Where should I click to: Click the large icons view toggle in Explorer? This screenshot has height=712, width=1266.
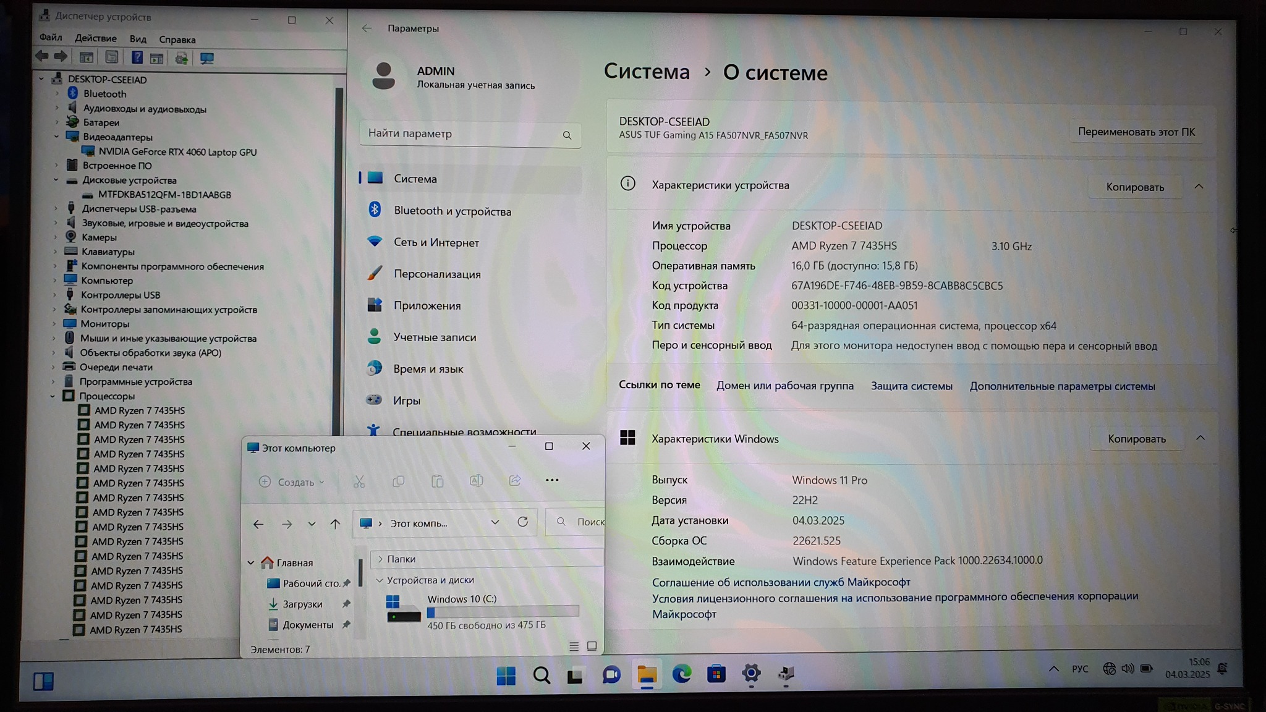pos(592,646)
